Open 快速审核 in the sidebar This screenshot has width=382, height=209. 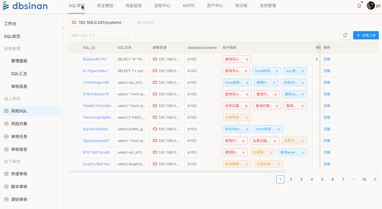[x=19, y=174]
